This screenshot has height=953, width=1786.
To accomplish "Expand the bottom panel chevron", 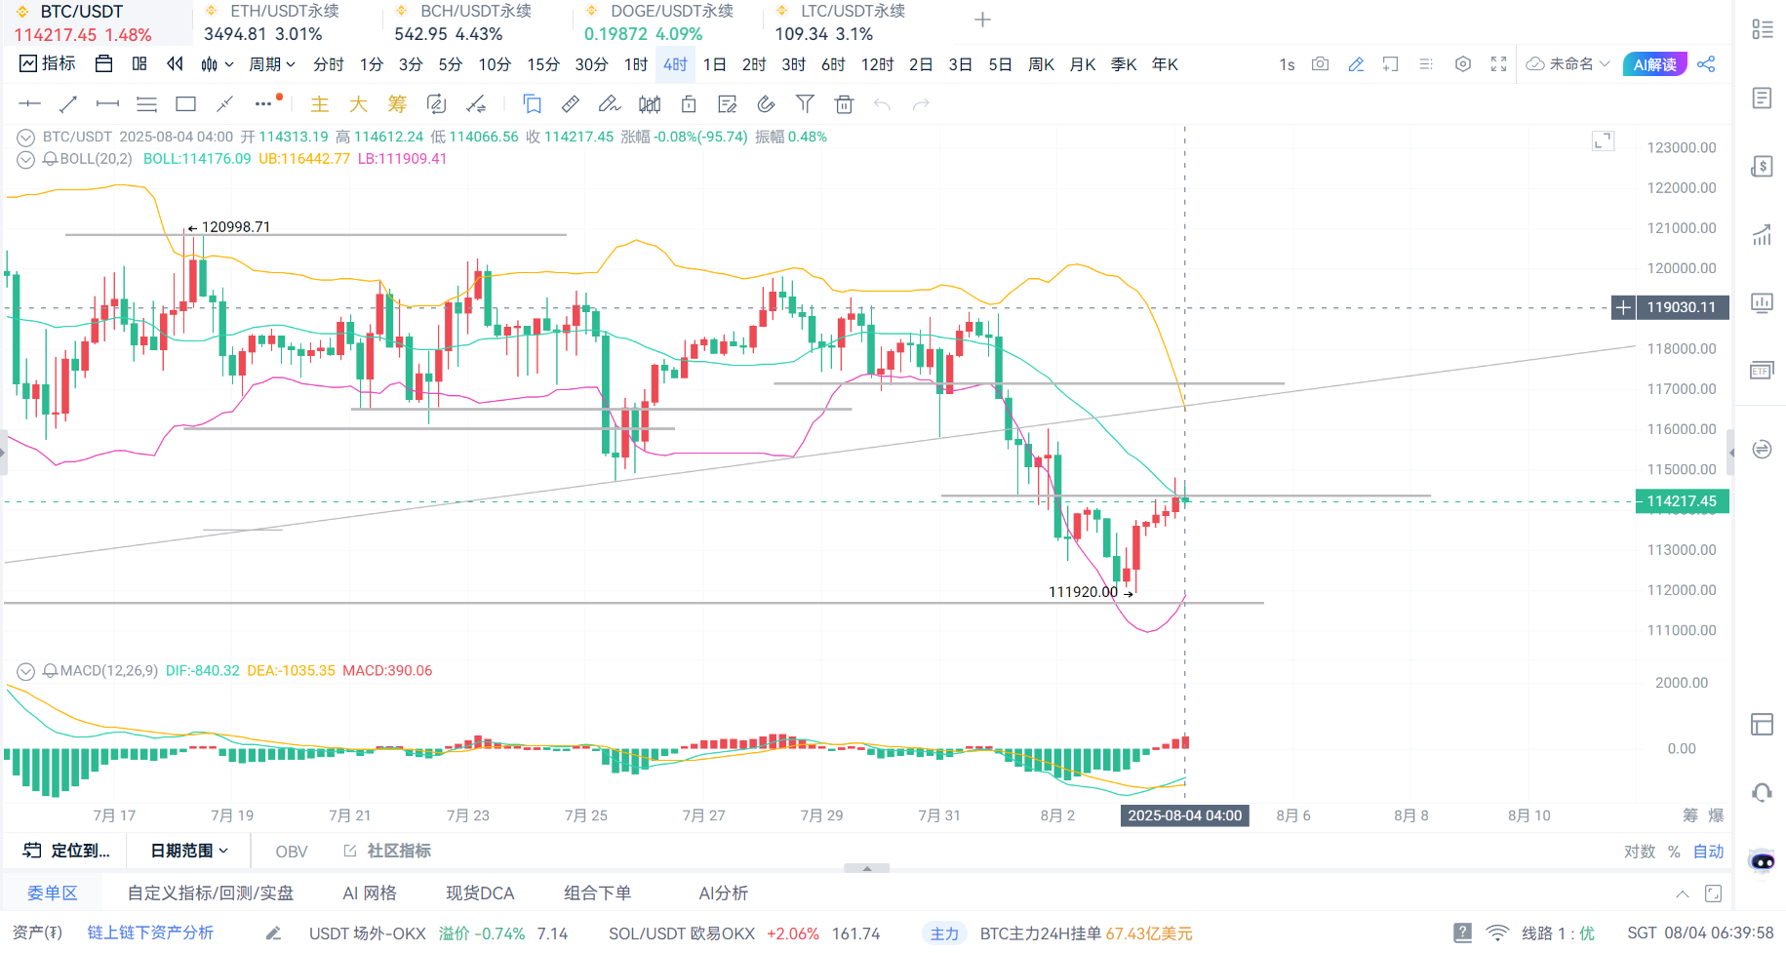I will pos(1683,893).
